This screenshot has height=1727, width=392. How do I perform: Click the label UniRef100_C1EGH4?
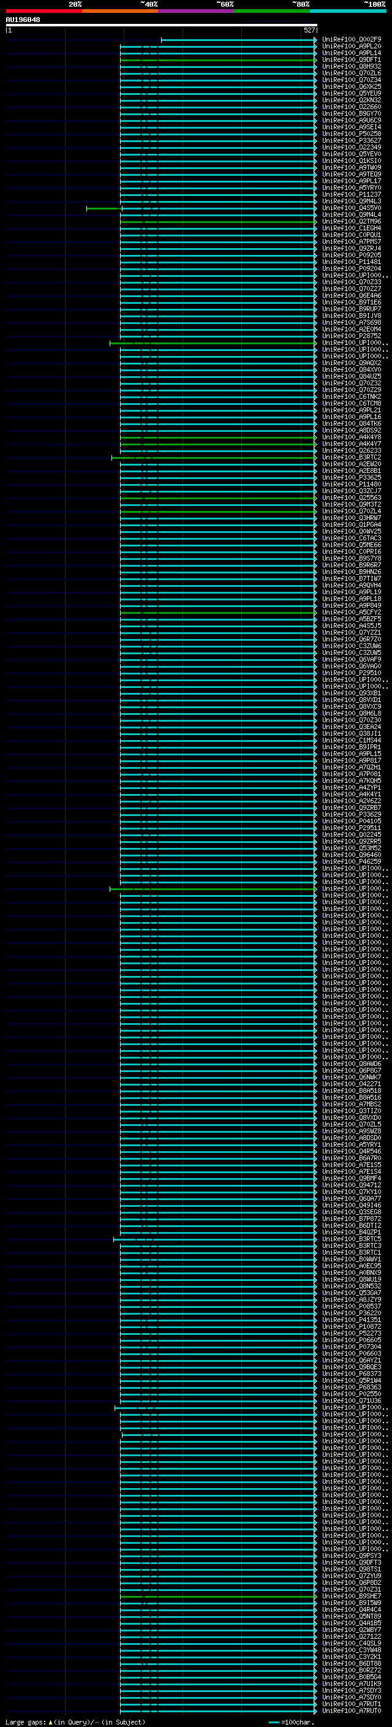(x=351, y=228)
